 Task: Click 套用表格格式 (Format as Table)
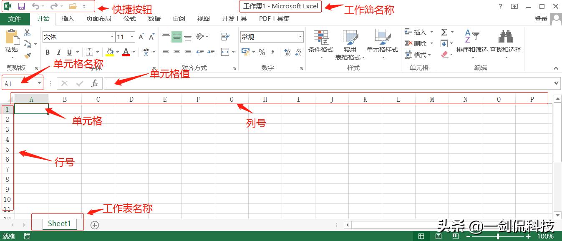[349, 44]
